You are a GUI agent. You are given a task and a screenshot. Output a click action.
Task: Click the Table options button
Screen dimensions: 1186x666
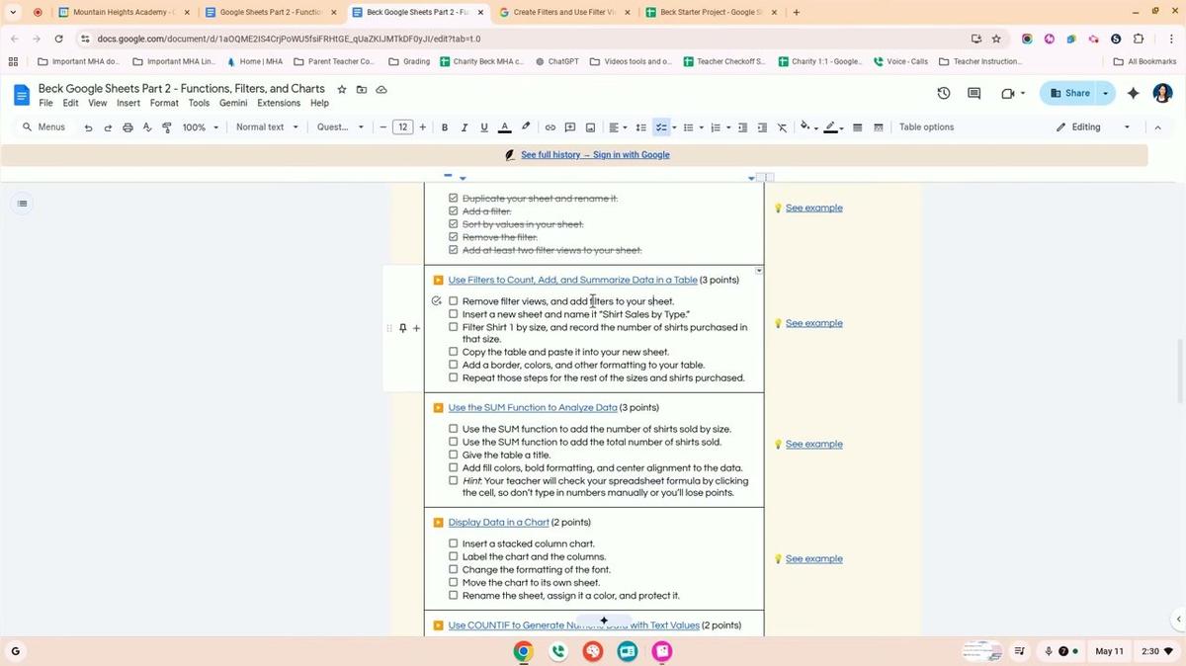(926, 127)
